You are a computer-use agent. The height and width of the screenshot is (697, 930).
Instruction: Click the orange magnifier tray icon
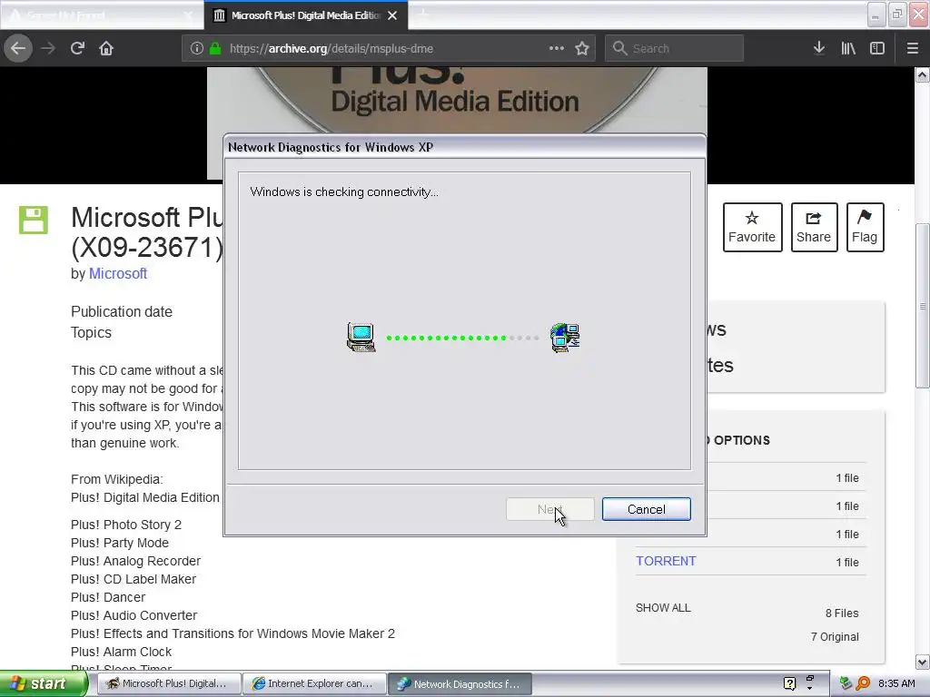pyautogui.click(x=863, y=683)
